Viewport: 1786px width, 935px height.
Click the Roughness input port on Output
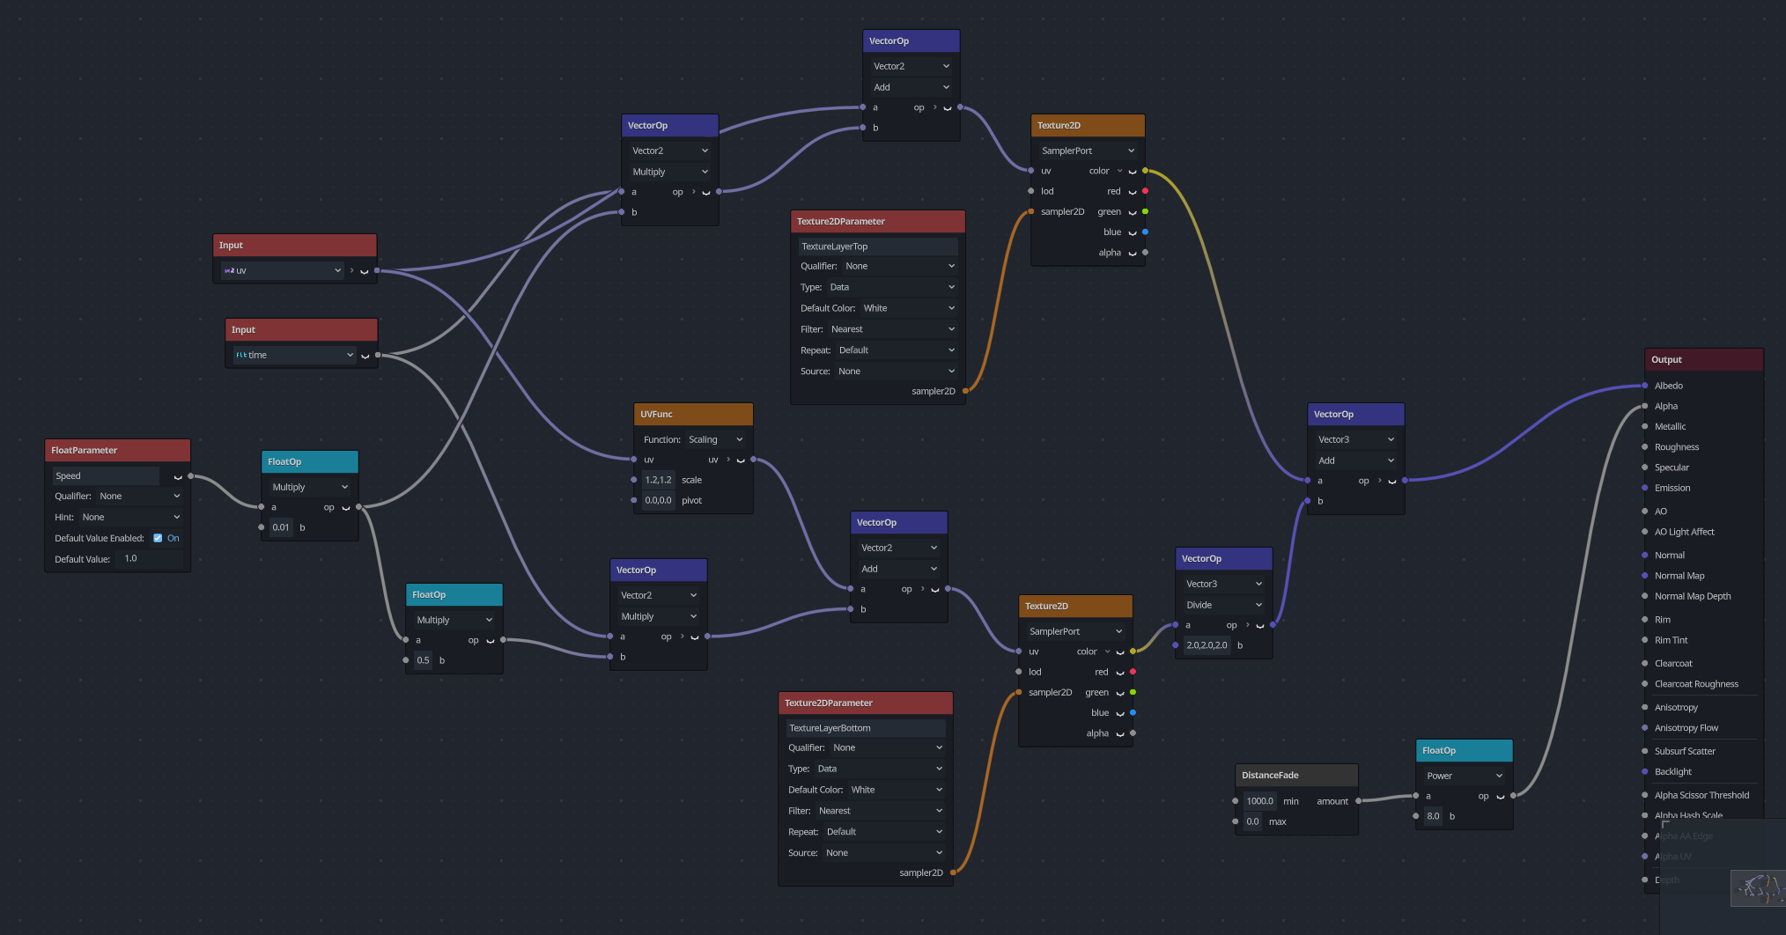[x=1645, y=447]
